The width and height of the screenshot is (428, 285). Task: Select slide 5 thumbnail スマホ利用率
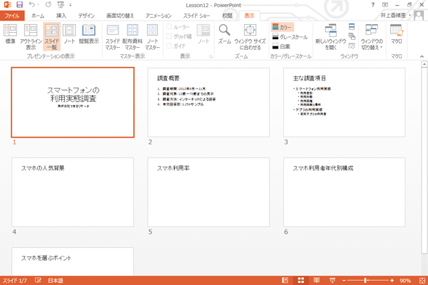209,191
